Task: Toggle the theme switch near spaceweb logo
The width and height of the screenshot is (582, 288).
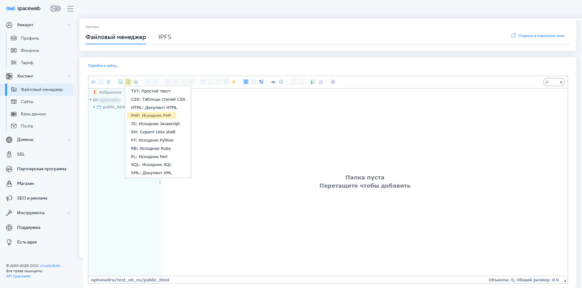Action: point(55,9)
